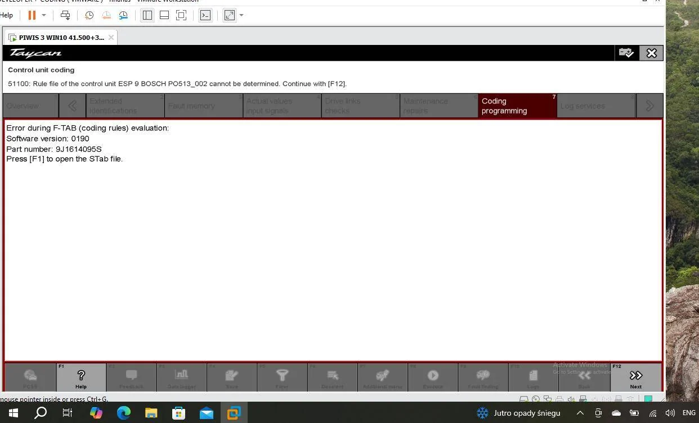699x423 pixels.
Task: Send Ctrl+Alt+Del to the virtual machine
Action: [x=65, y=15]
